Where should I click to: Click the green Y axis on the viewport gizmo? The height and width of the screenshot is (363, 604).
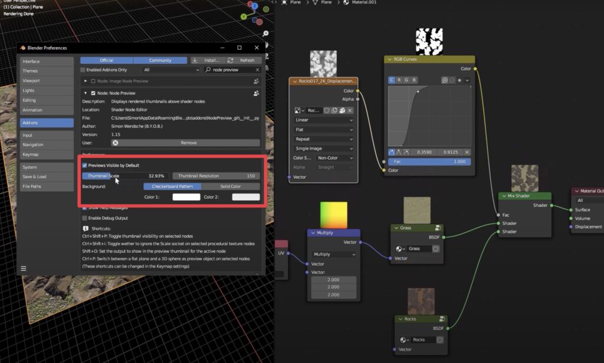(244, 16)
